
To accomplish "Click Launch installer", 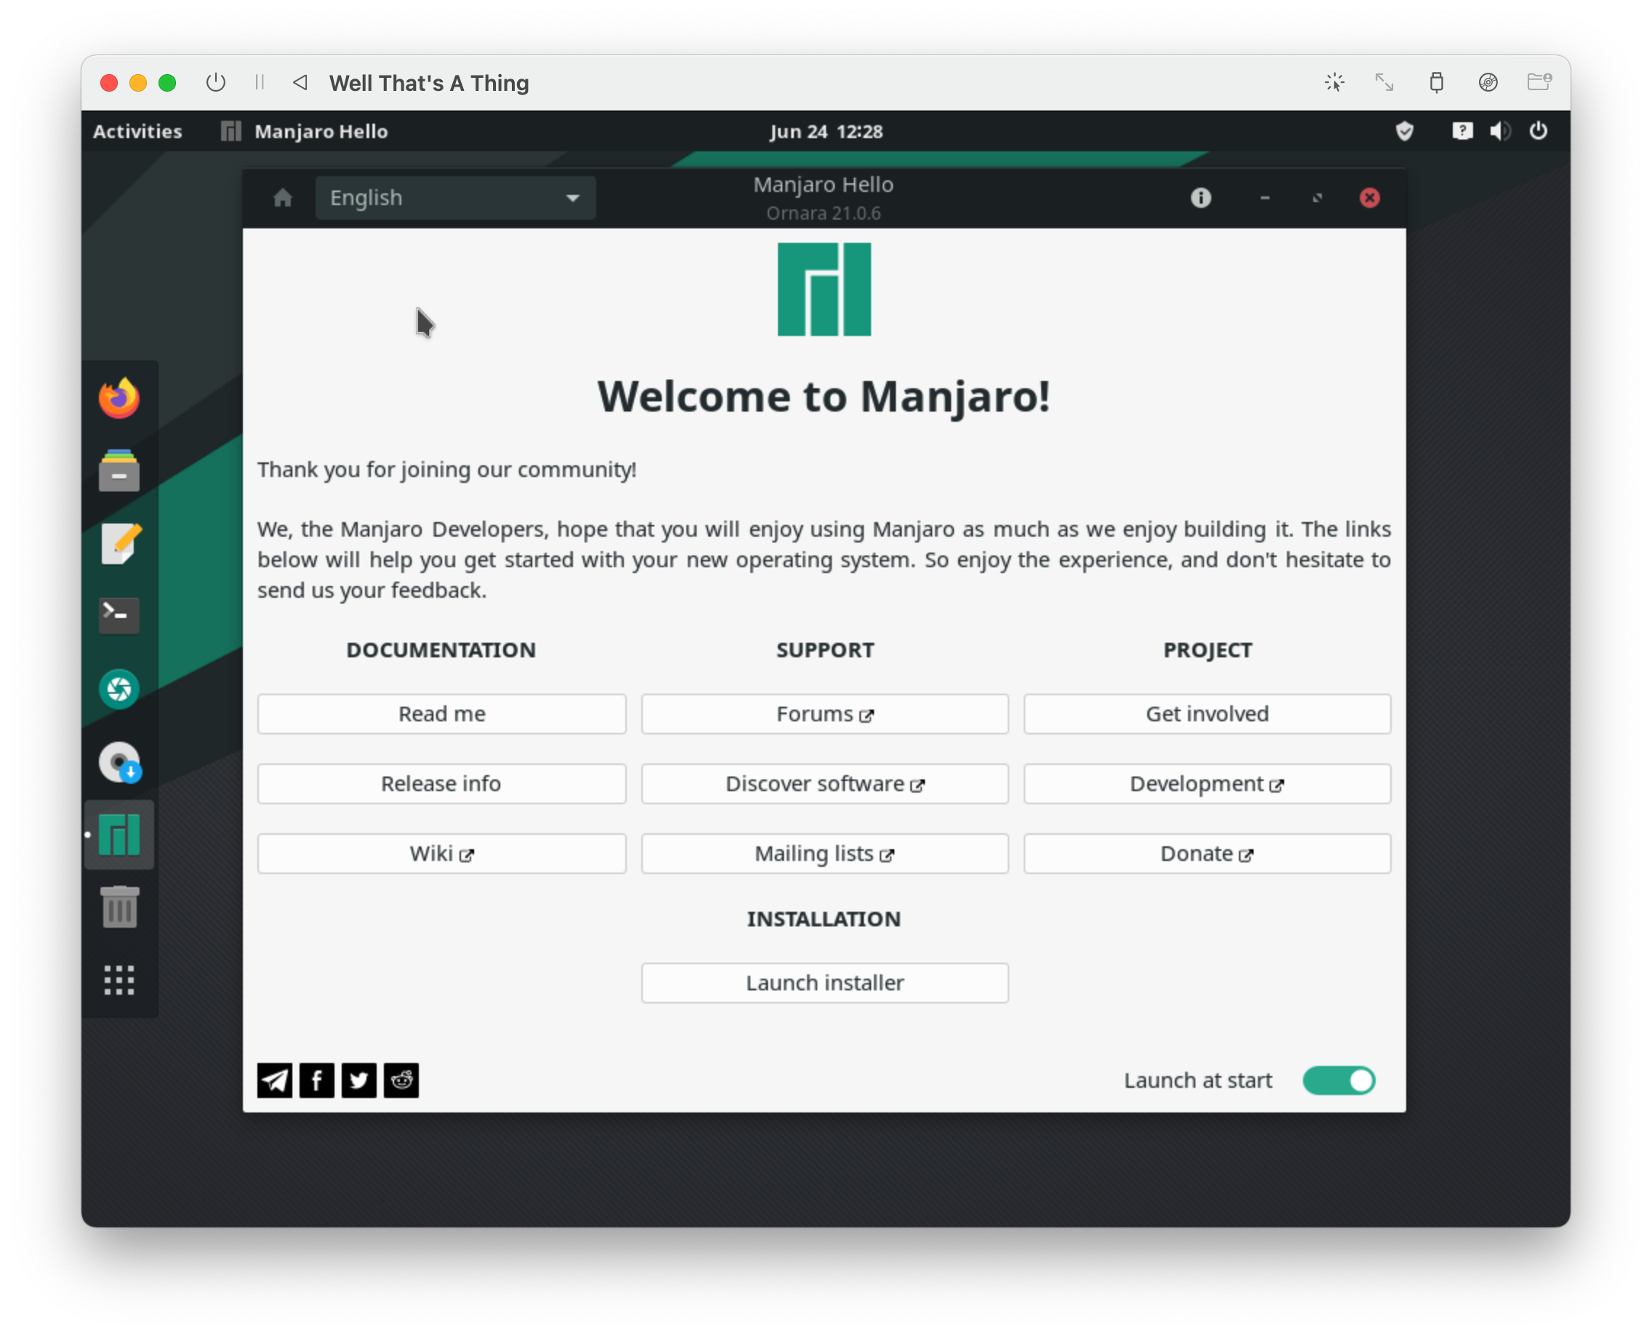I will (x=825, y=983).
